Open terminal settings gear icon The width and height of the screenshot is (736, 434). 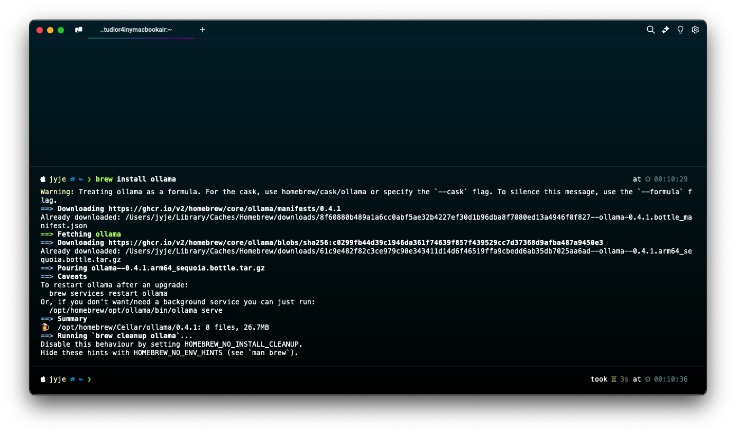[695, 30]
